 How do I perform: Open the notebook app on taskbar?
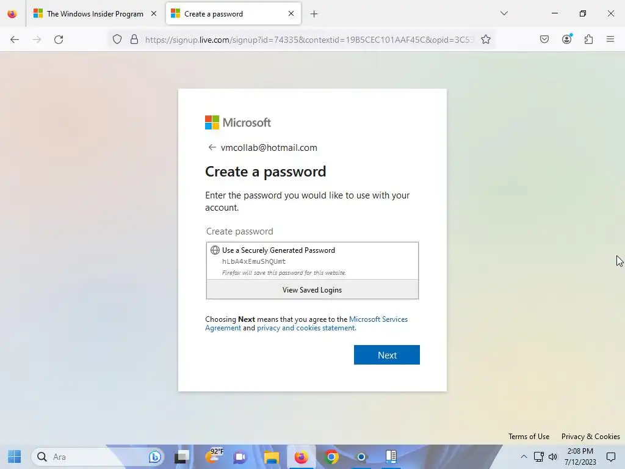click(x=391, y=457)
